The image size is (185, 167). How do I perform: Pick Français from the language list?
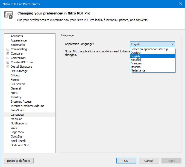(x=152, y=63)
